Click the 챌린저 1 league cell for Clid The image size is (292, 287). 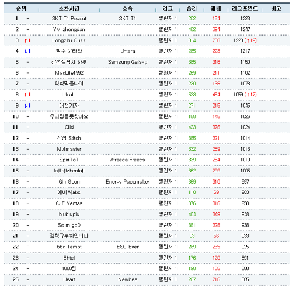pos(168,127)
